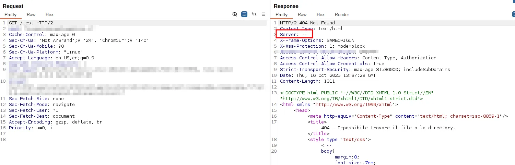The image size is (515, 165).
Task: Select the Request Pretty tab
Action: [10, 15]
